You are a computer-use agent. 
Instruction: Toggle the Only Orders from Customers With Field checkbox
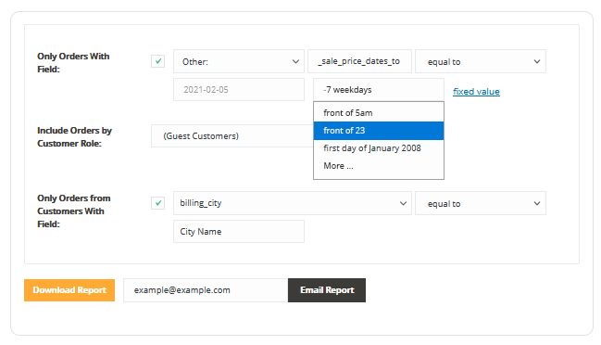click(x=157, y=203)
